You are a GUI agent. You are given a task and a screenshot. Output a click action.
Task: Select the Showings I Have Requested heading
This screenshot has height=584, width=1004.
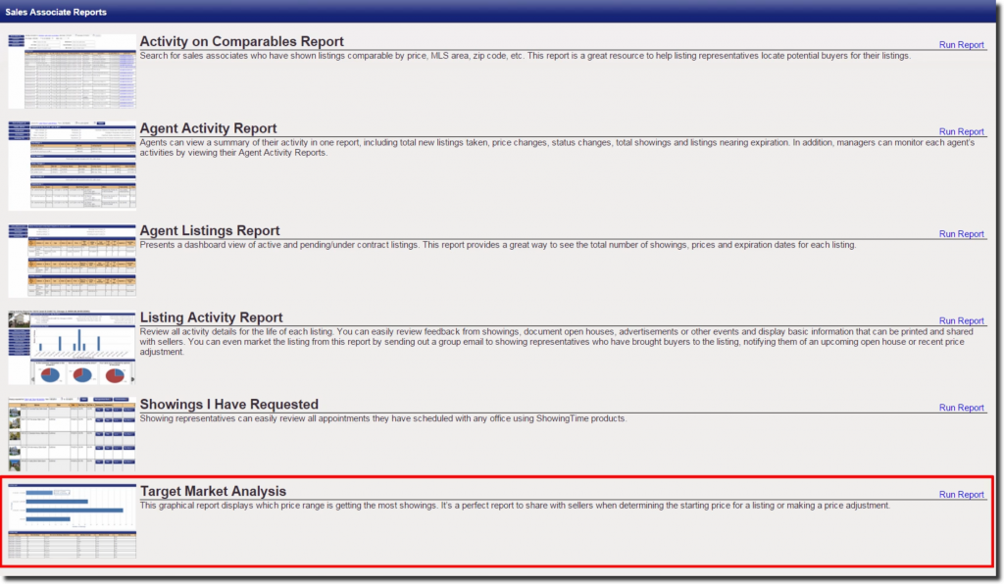click(228, 404)
